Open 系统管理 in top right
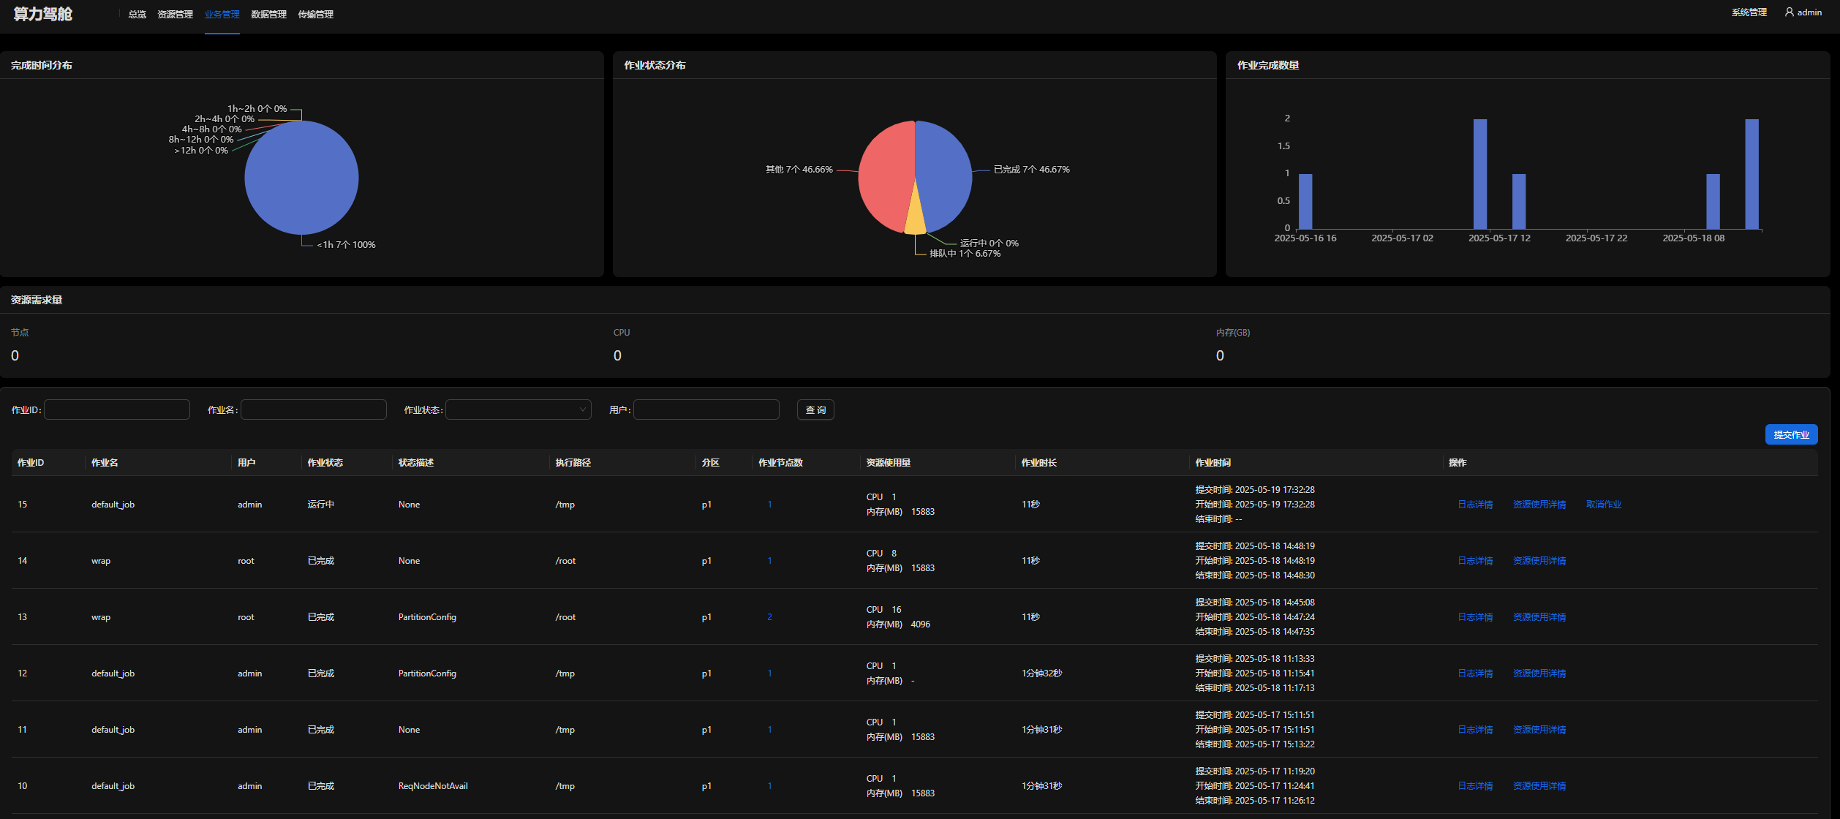The height and width of the screenshot is (819, 1840). [1749, 12]
